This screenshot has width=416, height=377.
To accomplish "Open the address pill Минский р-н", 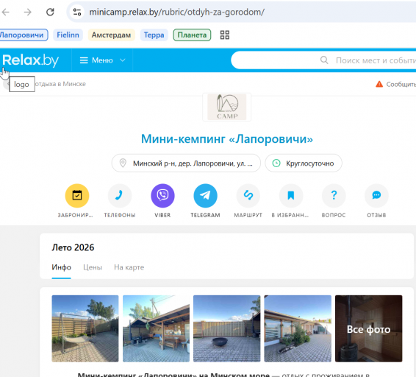I will click(186, 163).
